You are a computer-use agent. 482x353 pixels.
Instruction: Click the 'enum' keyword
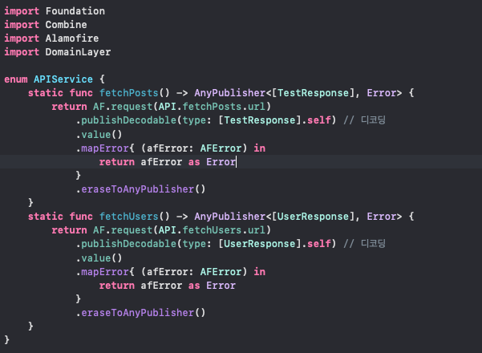(x=16, y=79)
